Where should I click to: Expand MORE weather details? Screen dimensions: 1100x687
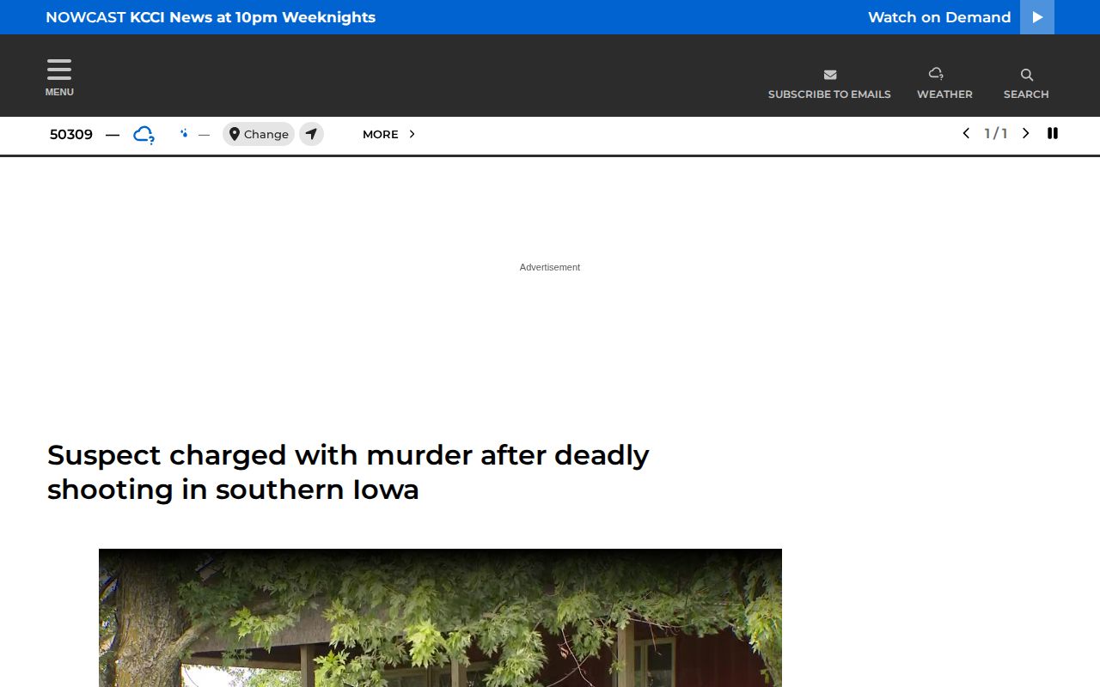point(389,134)
